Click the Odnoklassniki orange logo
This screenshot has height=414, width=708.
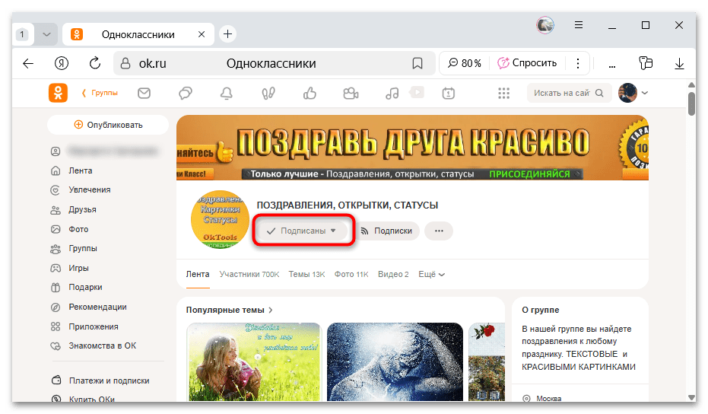click(x=58, y=93)
